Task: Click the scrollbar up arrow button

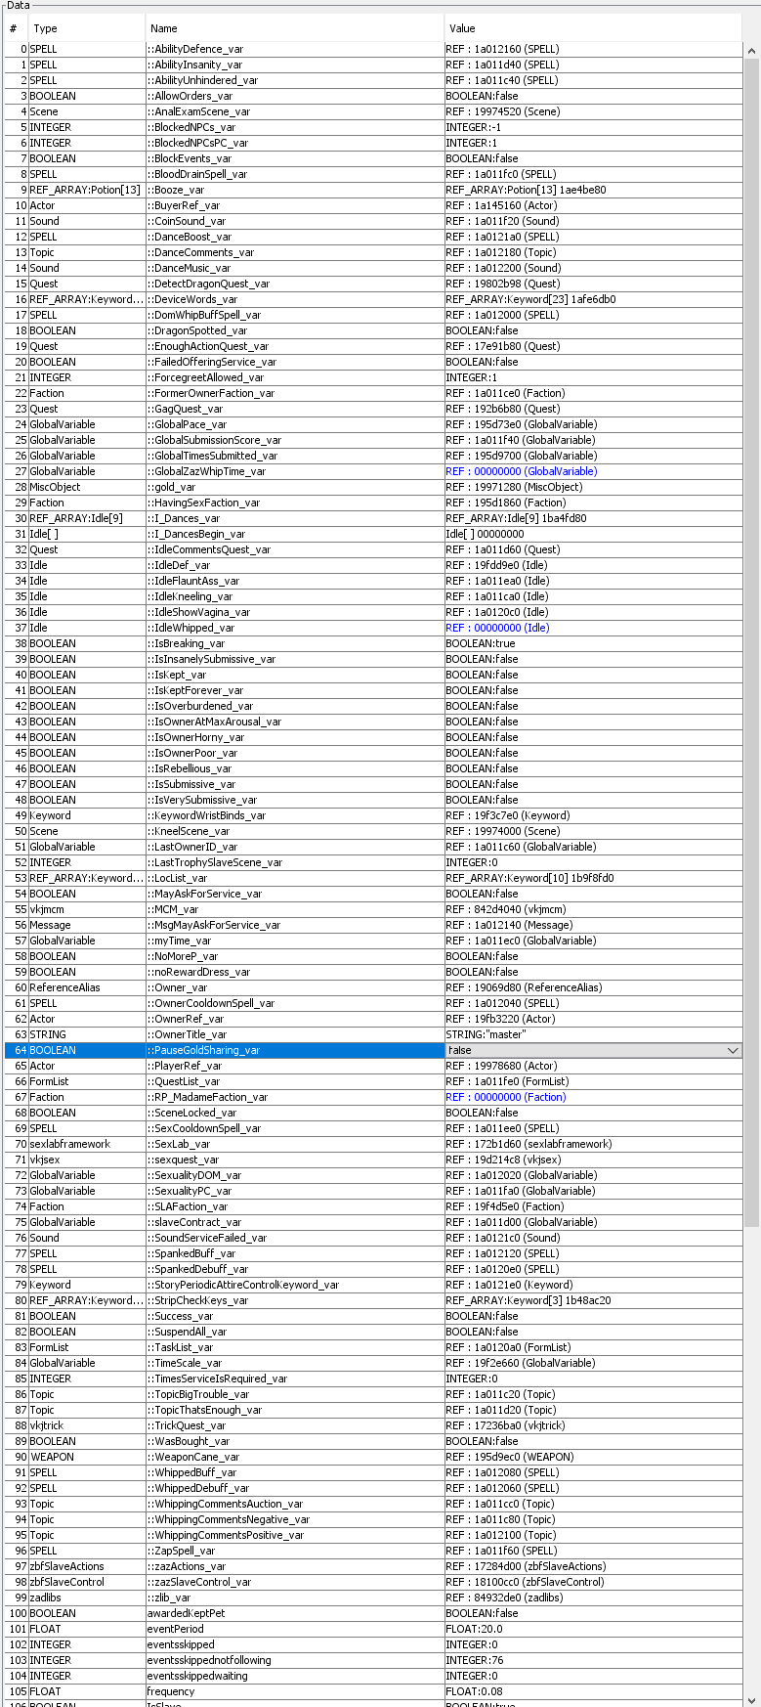Action: click(x=751, y=50)
